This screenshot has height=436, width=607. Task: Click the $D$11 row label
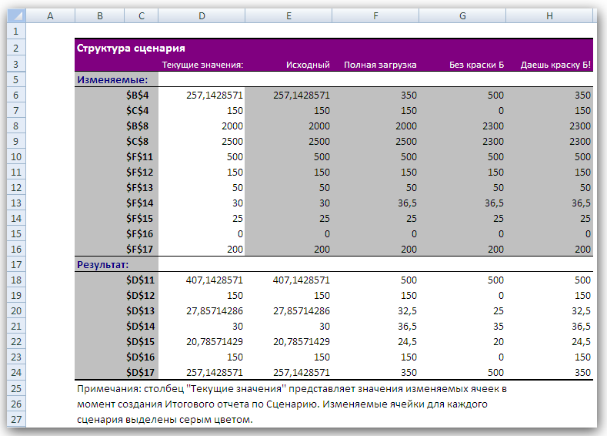coord(140,280)
